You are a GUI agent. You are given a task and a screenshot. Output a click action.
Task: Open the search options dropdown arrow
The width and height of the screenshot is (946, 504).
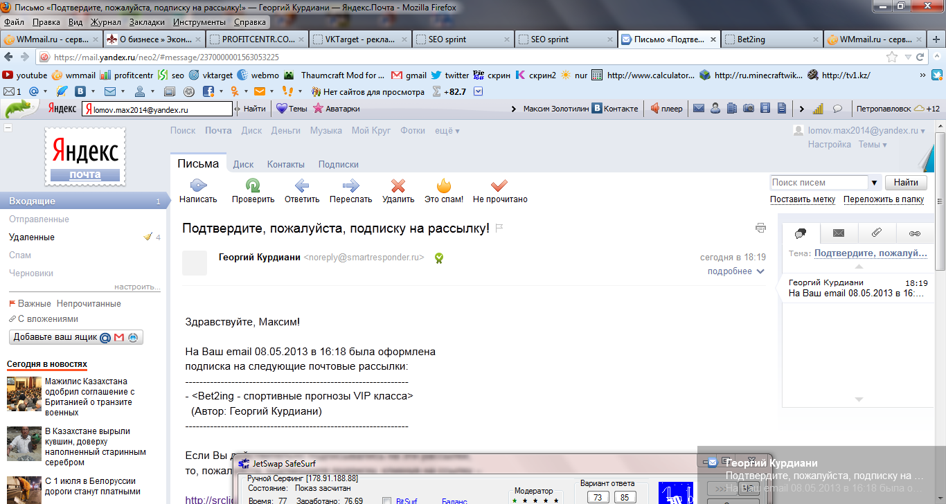(875, 183)
